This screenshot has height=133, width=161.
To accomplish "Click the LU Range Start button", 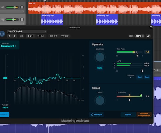I will coord(139,77).
